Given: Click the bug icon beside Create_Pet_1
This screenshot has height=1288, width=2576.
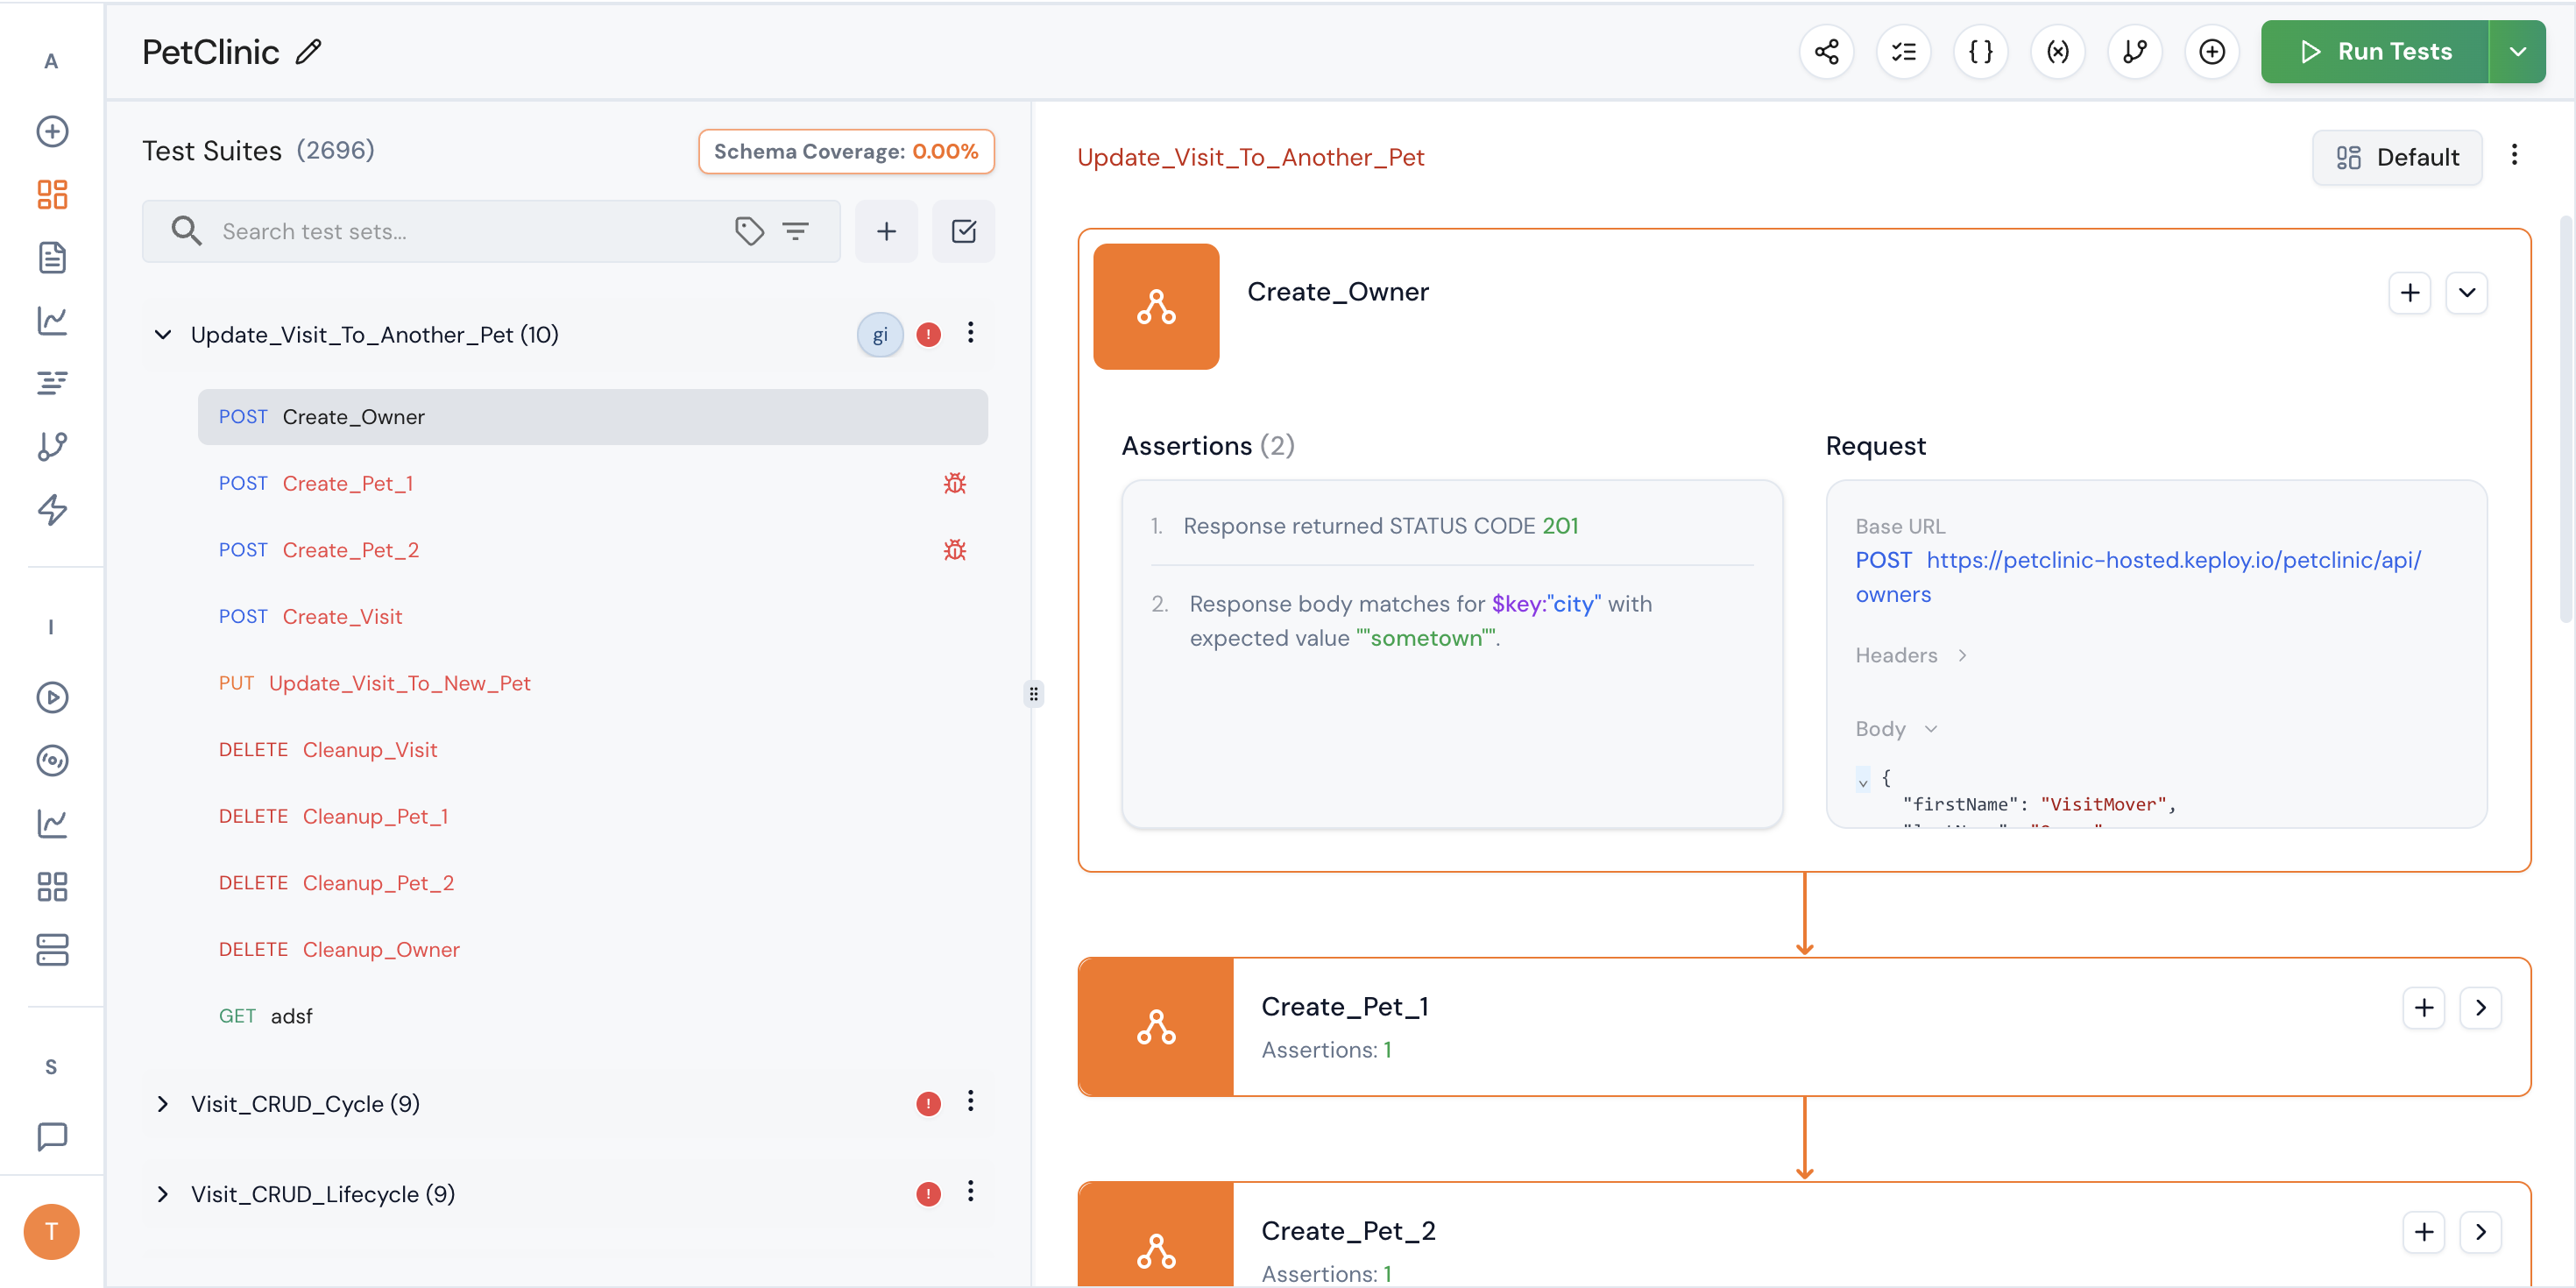Looking at the screenshot, I should pyautogui.click(x=954, y=484).
